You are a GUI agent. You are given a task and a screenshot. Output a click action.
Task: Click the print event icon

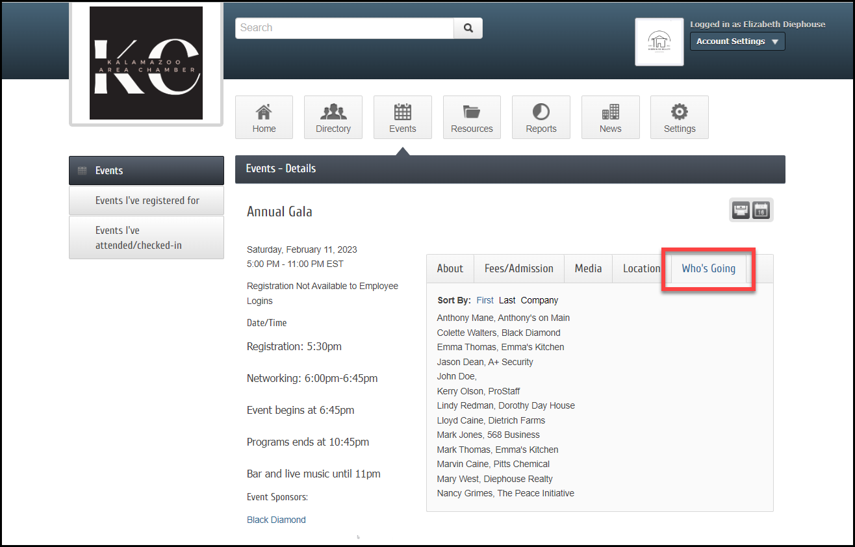point(741,210)
